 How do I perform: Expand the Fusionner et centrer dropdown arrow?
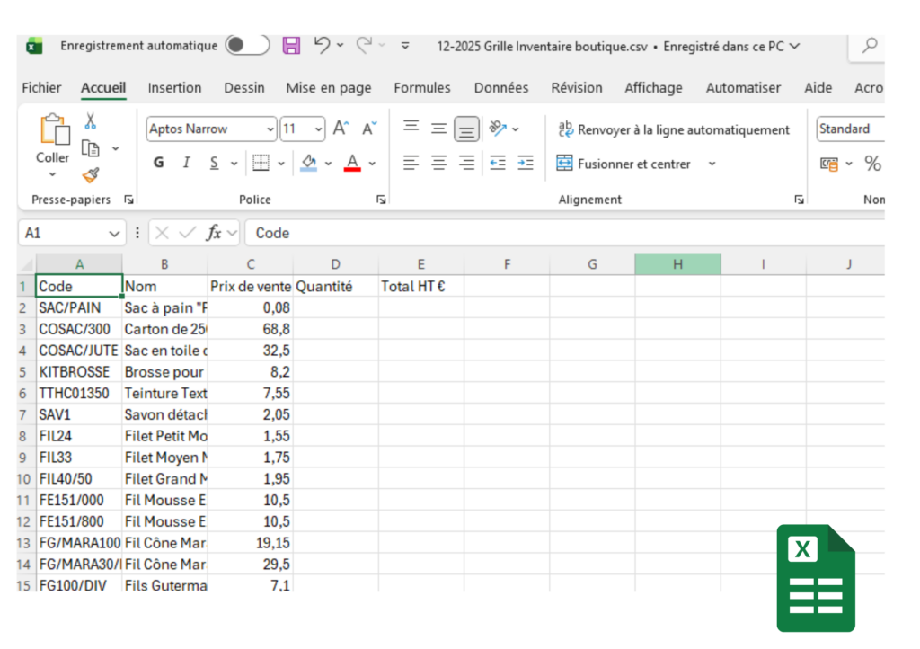coord(712,164)
